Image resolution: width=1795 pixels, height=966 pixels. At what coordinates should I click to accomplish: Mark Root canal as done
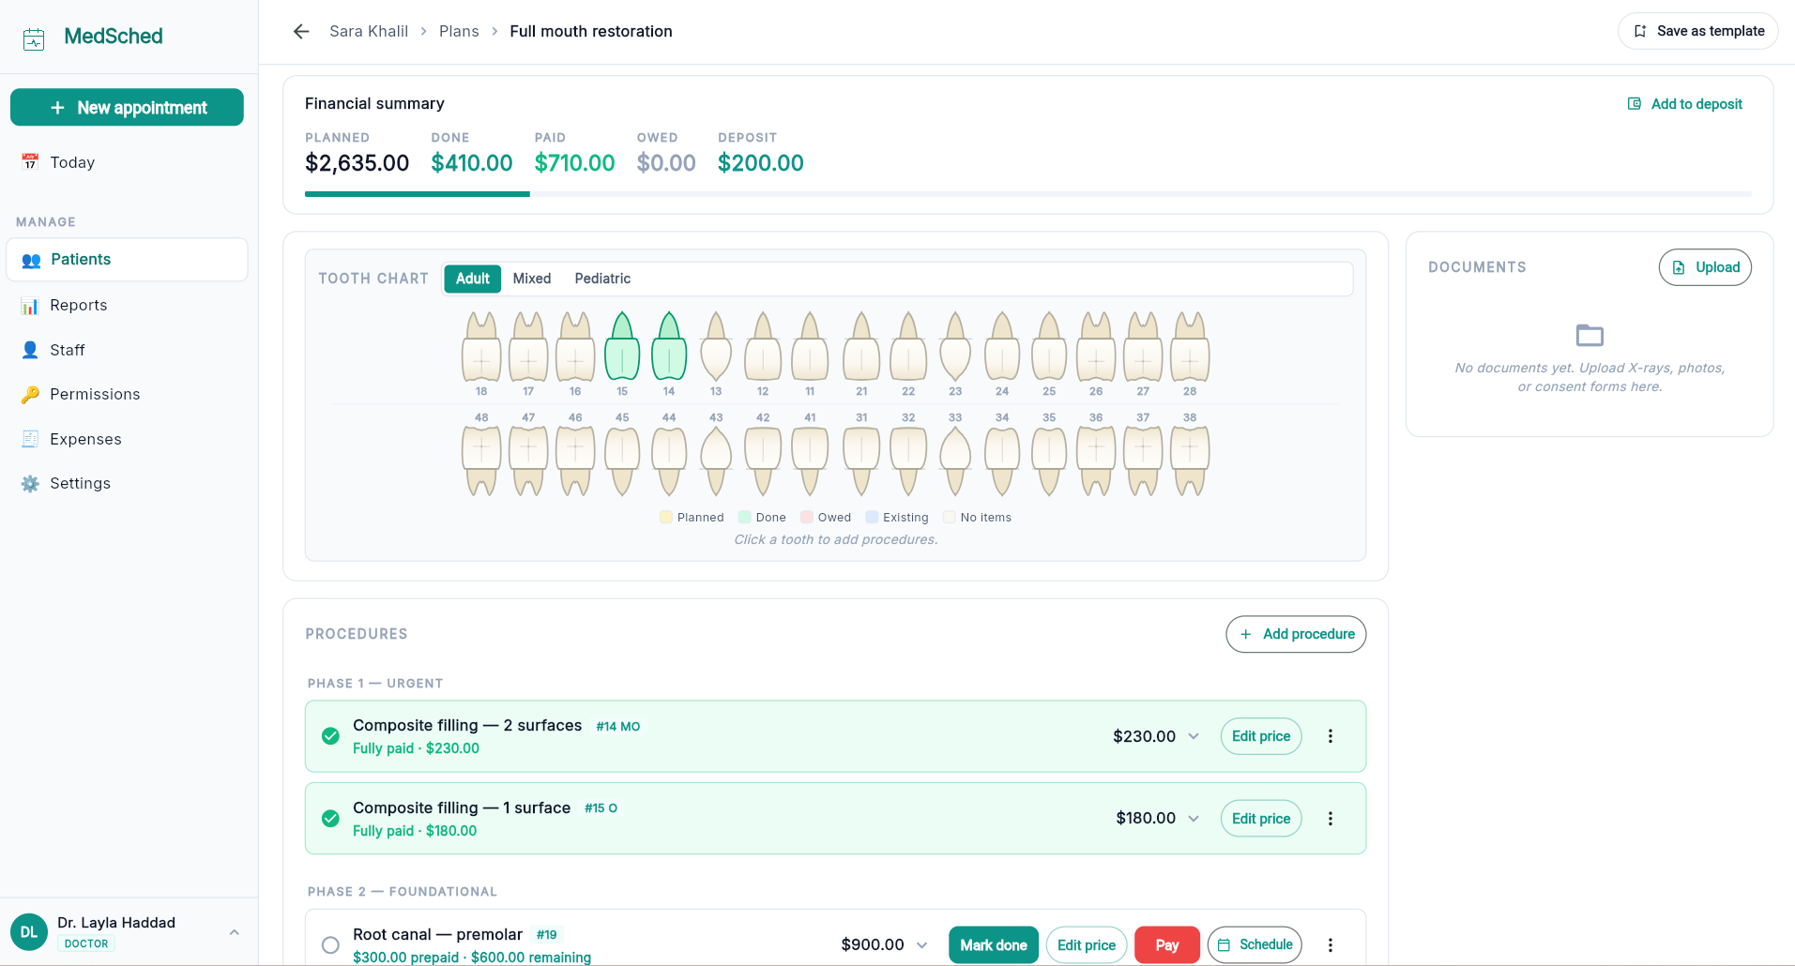(x=994, y=945)
